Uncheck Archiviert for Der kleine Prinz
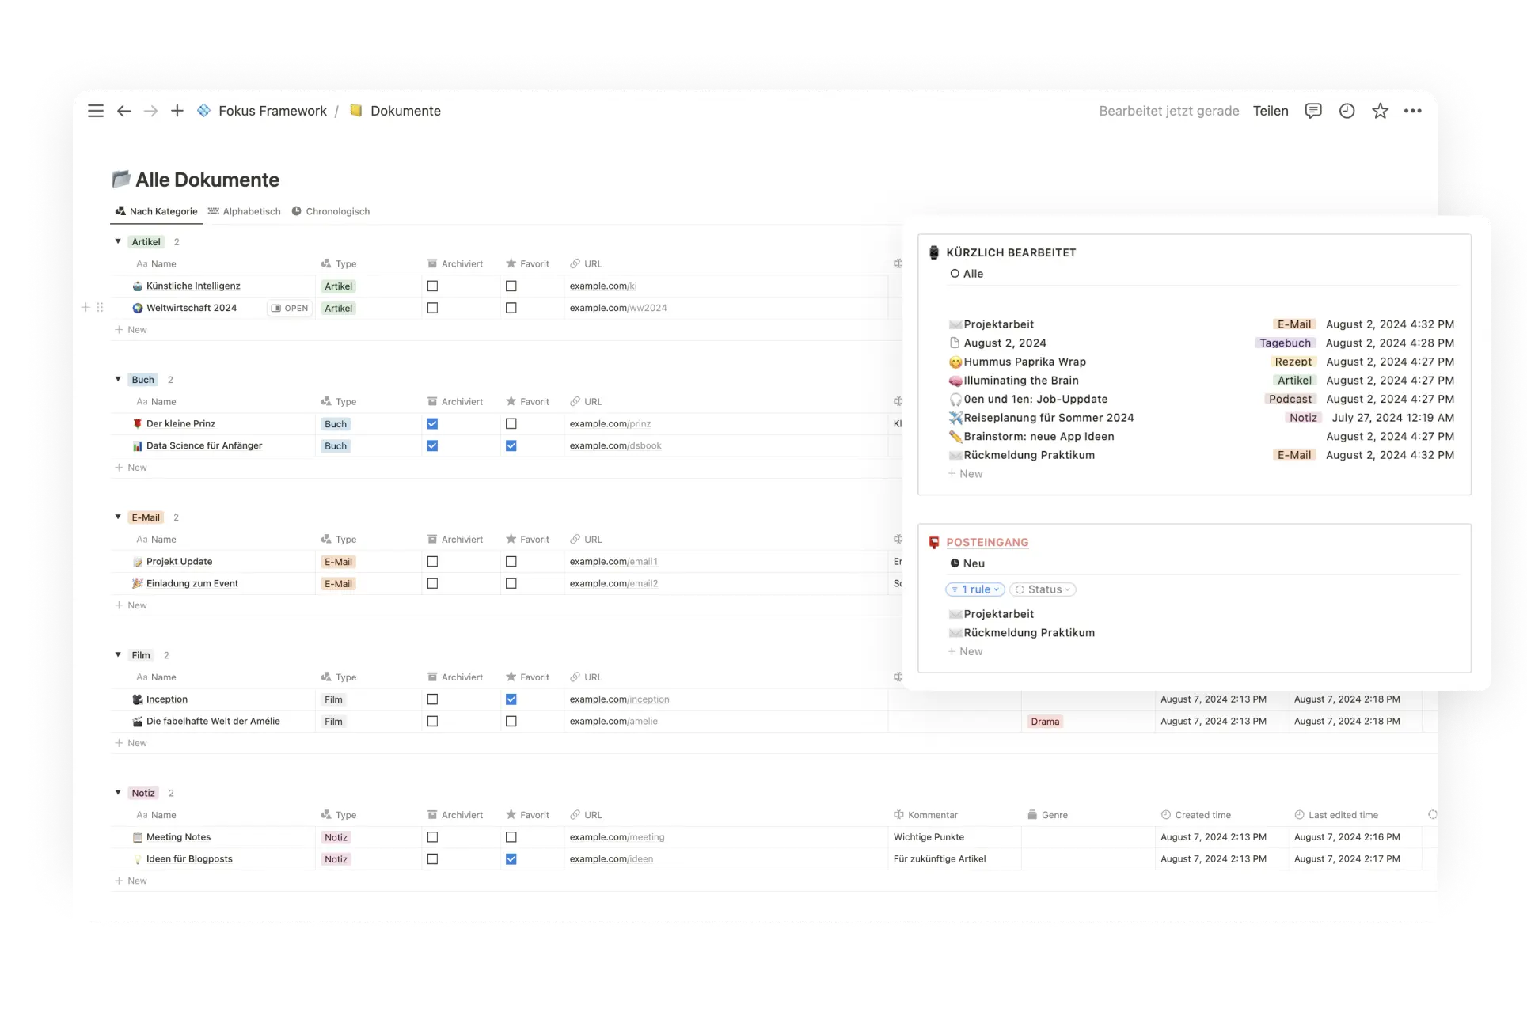The width and height of the screenshot is (1527, 1012). coord(432,424)
